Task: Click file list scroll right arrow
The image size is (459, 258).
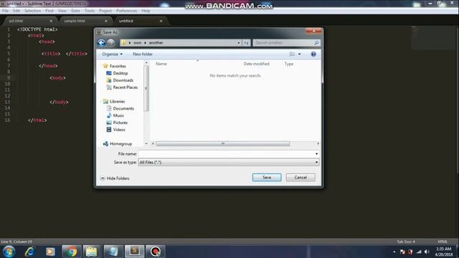Action: click(318, 143)
